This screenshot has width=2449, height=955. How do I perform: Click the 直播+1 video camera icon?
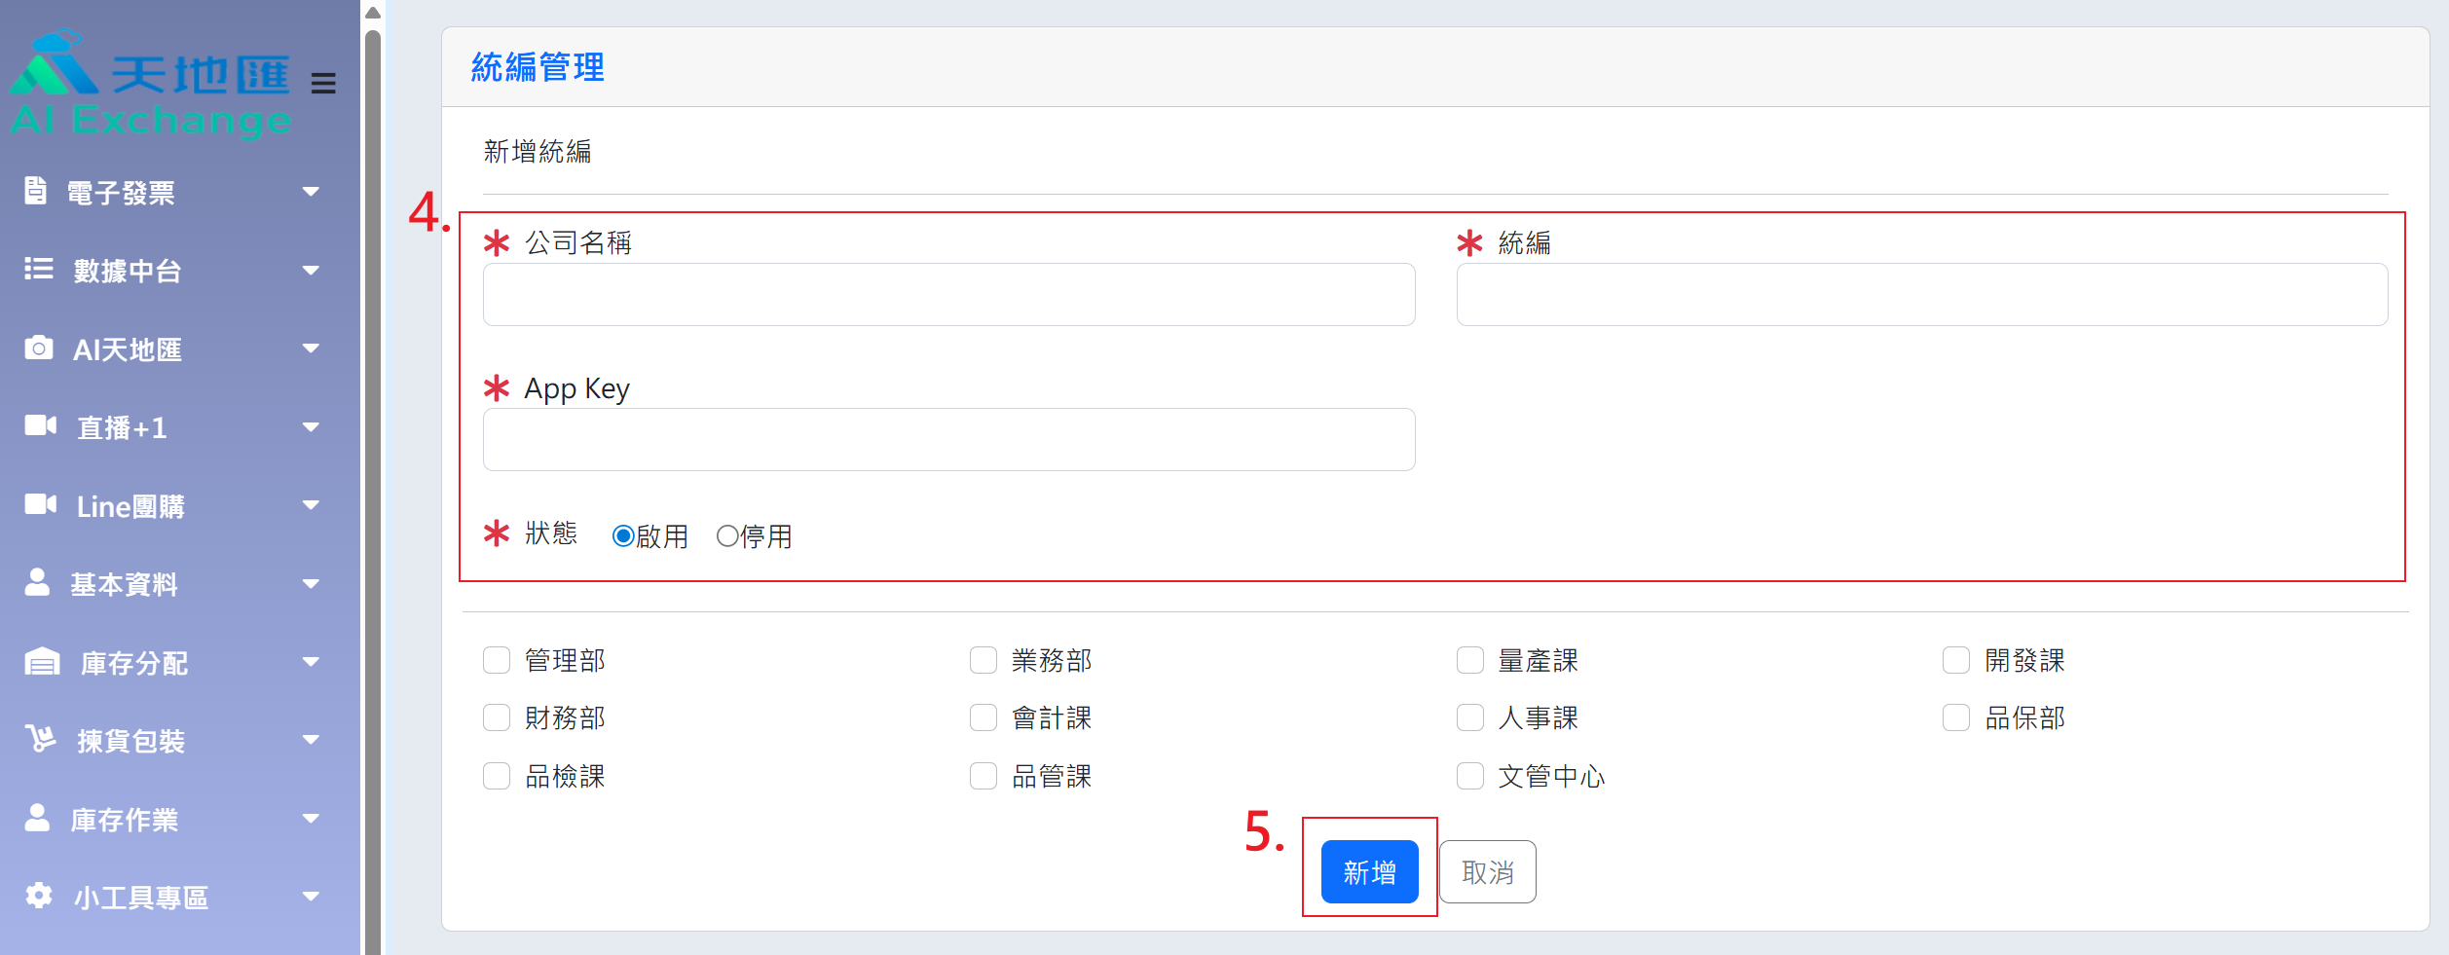point(40,425)
